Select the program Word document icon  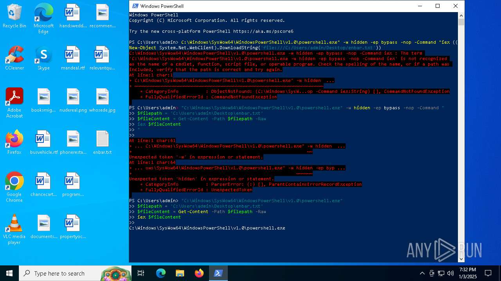[x=73, y=185]
